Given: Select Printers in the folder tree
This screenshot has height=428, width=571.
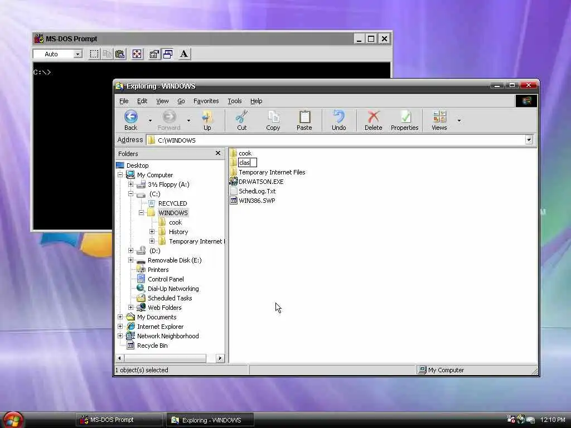Looking at the screenshot, I should click(158, 270).
